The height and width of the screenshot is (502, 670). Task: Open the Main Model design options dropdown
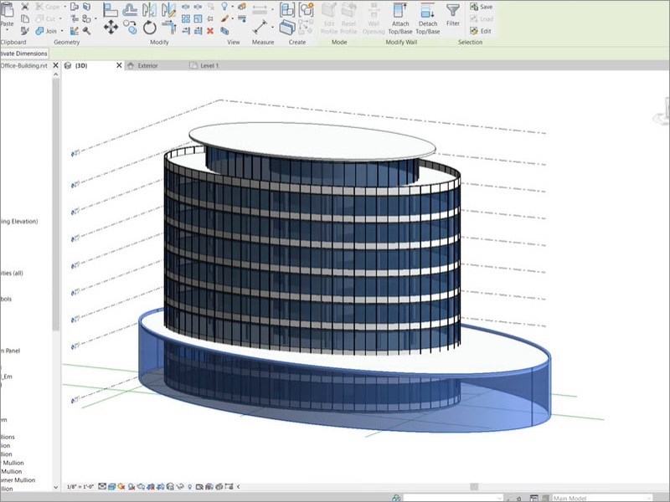click(602, 498)
